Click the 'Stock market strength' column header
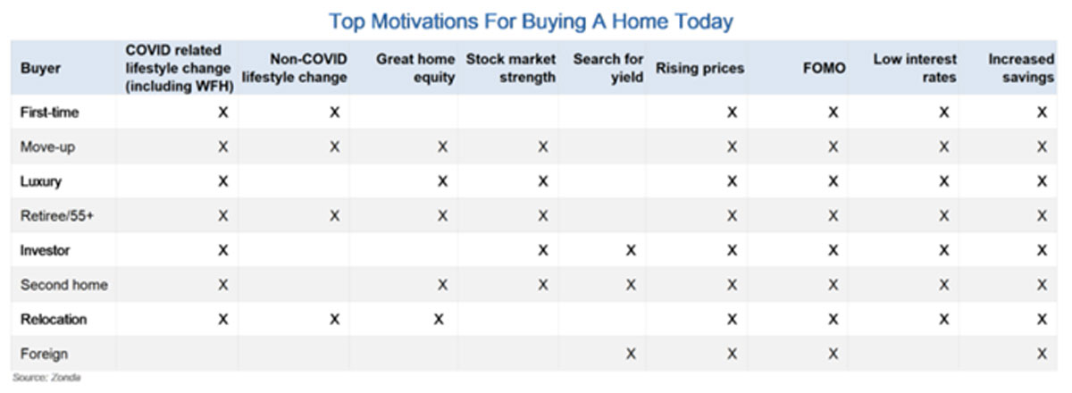 click(x=511, y=68)
